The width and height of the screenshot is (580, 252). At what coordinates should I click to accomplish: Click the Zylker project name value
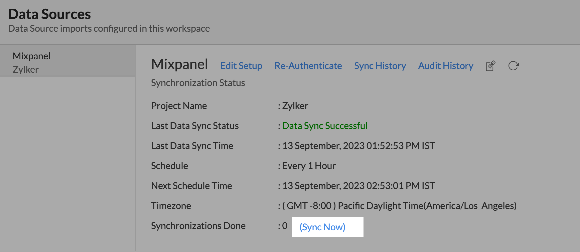point(295,106)
